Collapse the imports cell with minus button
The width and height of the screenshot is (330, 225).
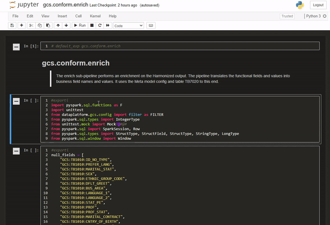click(x=16, y=102)
